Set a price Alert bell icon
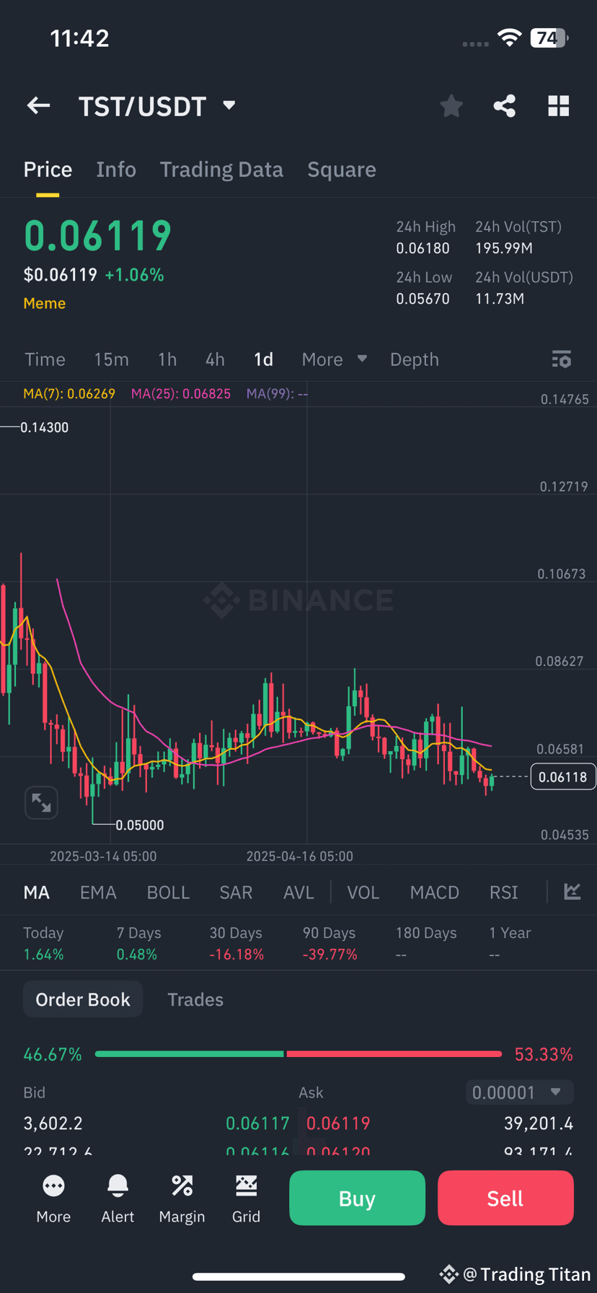 coord(118,1198)
